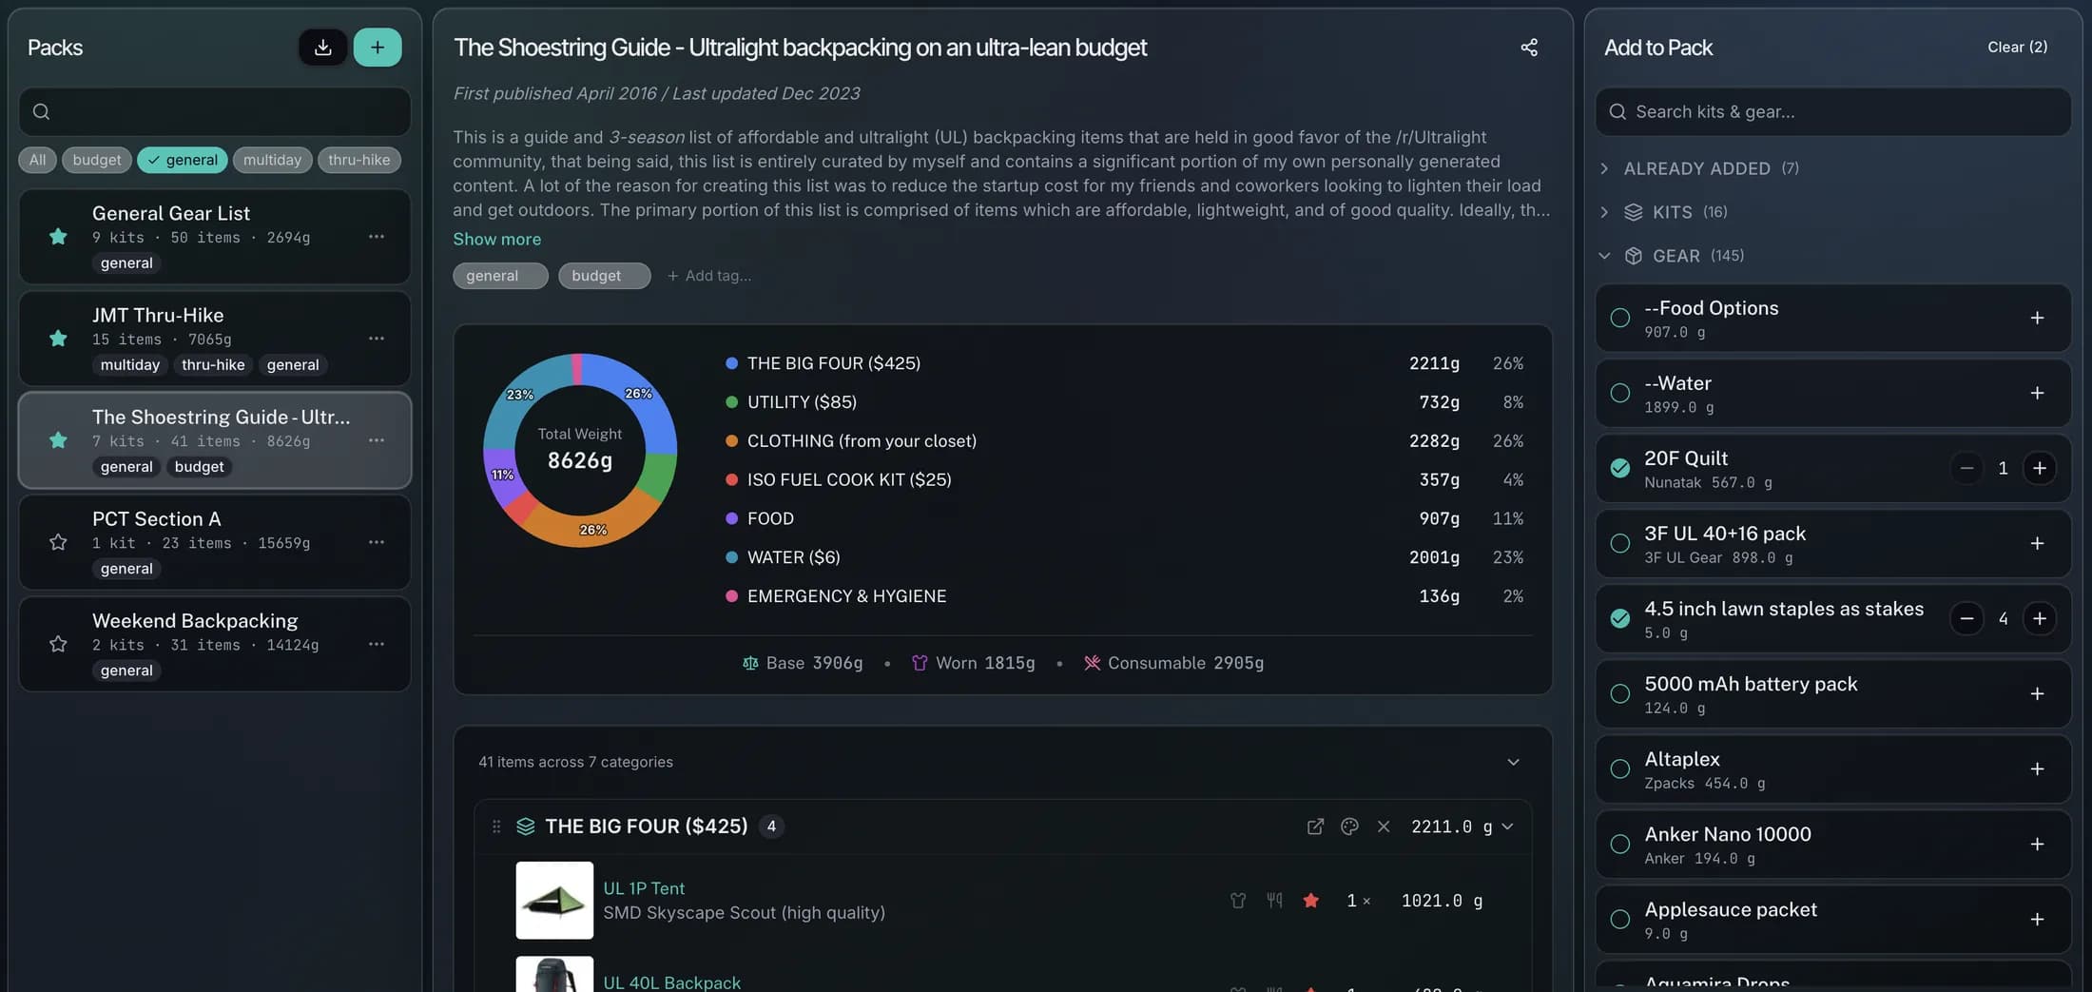Image resolution: width=2092 pixels, height=992 pixels.
Task: Unfavorite General Gear List star
Action: (58, 236)
